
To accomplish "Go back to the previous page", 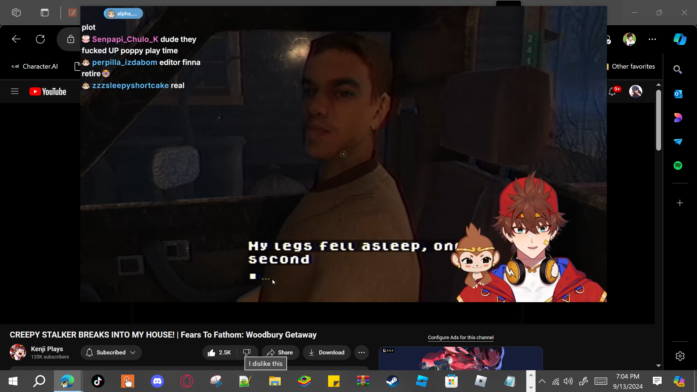I will [16, 39].
